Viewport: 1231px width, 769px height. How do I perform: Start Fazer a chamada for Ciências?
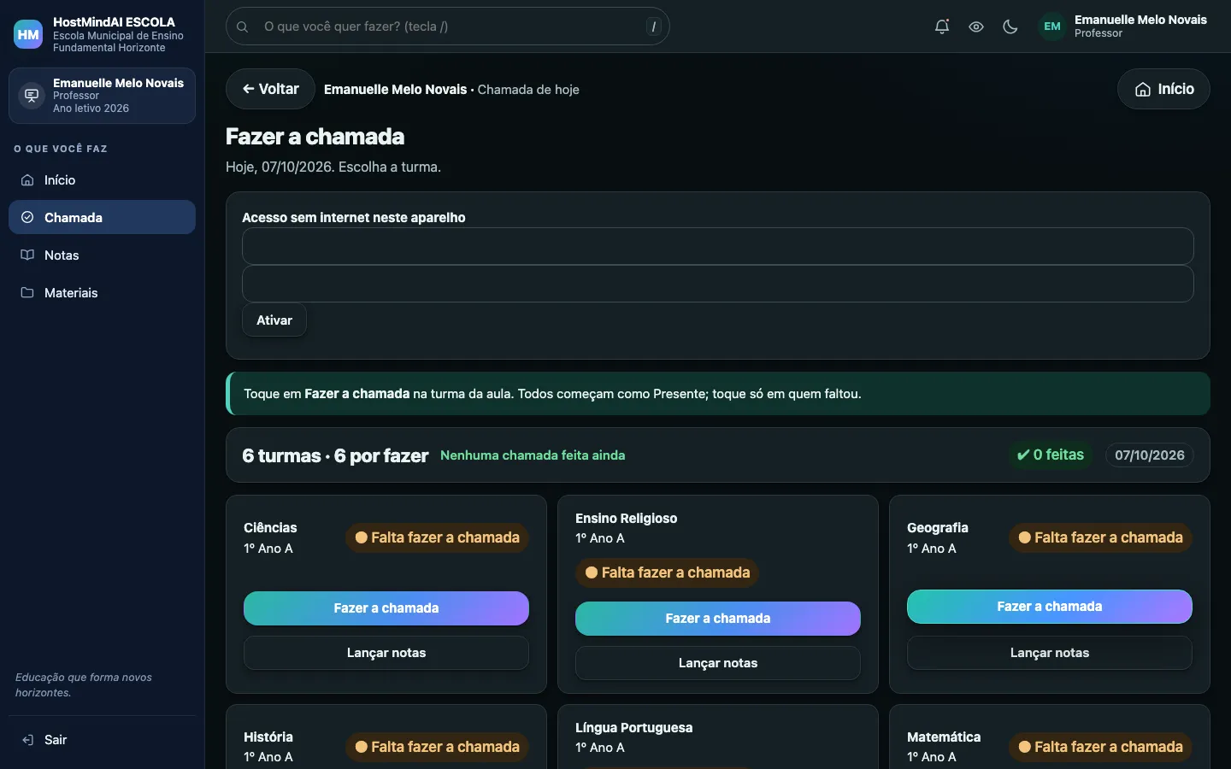tap(386, 608)
